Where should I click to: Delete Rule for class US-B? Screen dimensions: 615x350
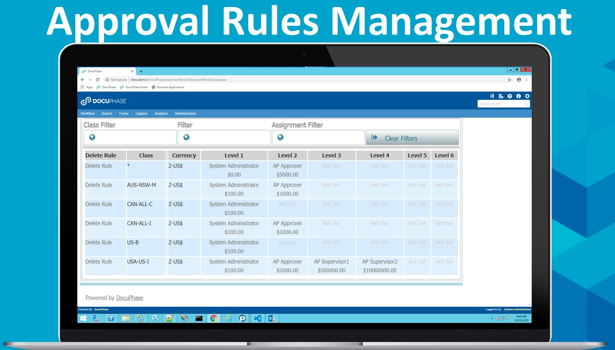[99, 242]
